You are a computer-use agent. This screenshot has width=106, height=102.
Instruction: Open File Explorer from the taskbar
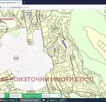point(44,100)
